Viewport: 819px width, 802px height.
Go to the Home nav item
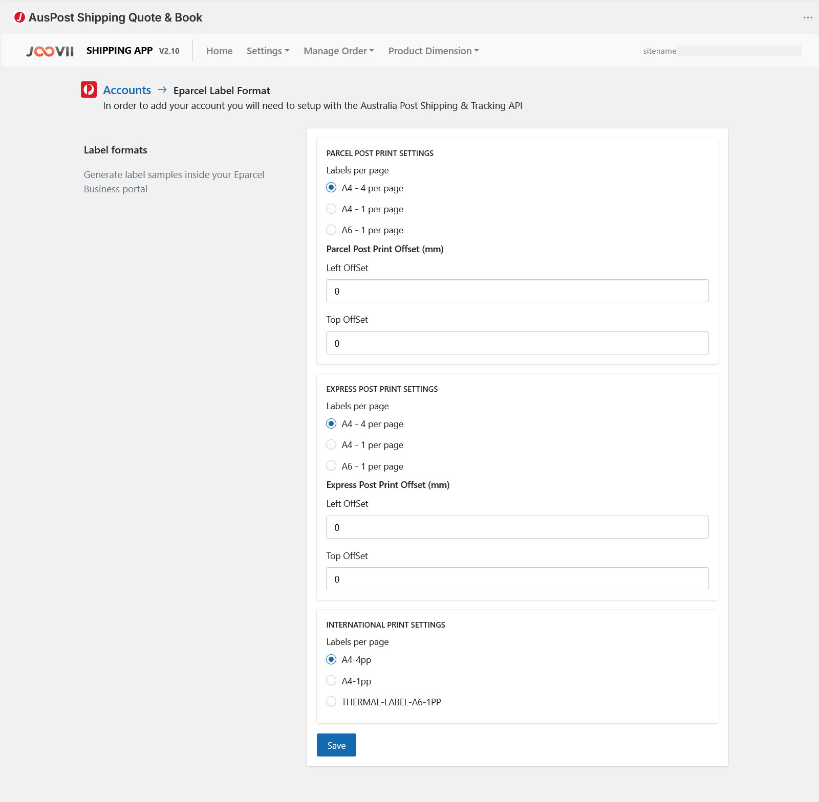coord(219,51)
